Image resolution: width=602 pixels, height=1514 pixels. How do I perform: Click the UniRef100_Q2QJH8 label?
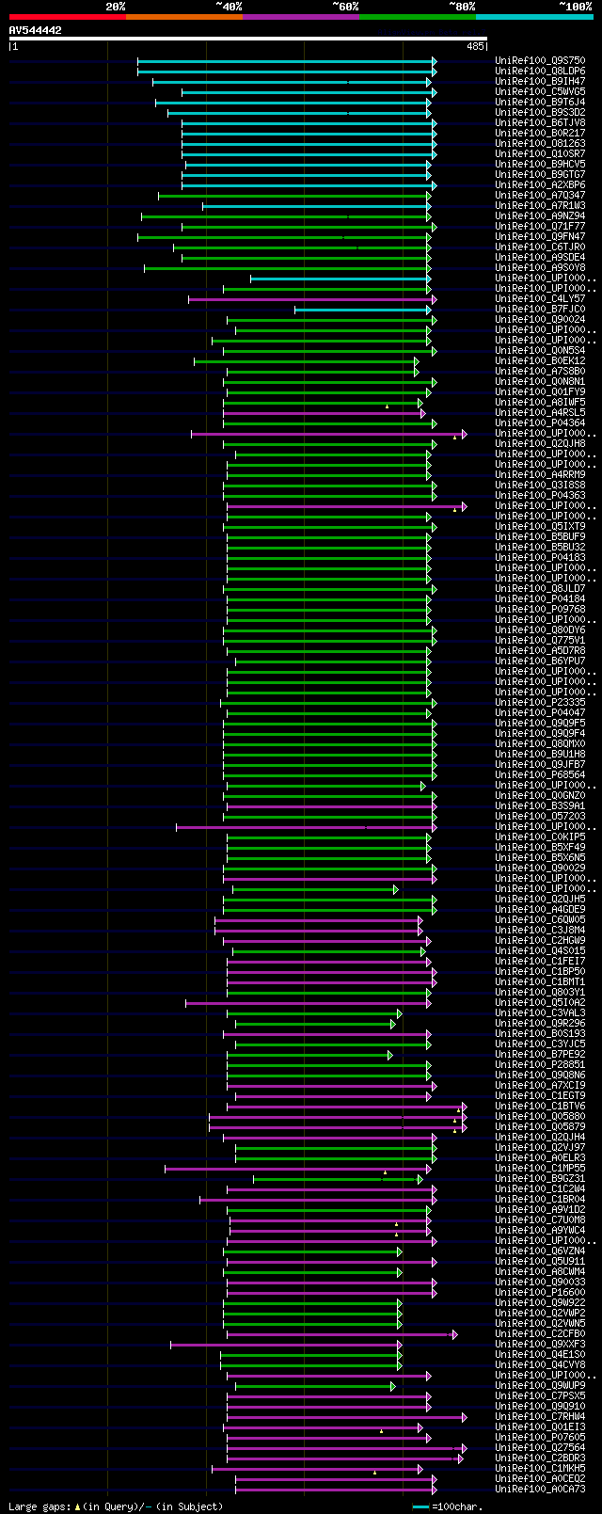[x=540, y=444]
